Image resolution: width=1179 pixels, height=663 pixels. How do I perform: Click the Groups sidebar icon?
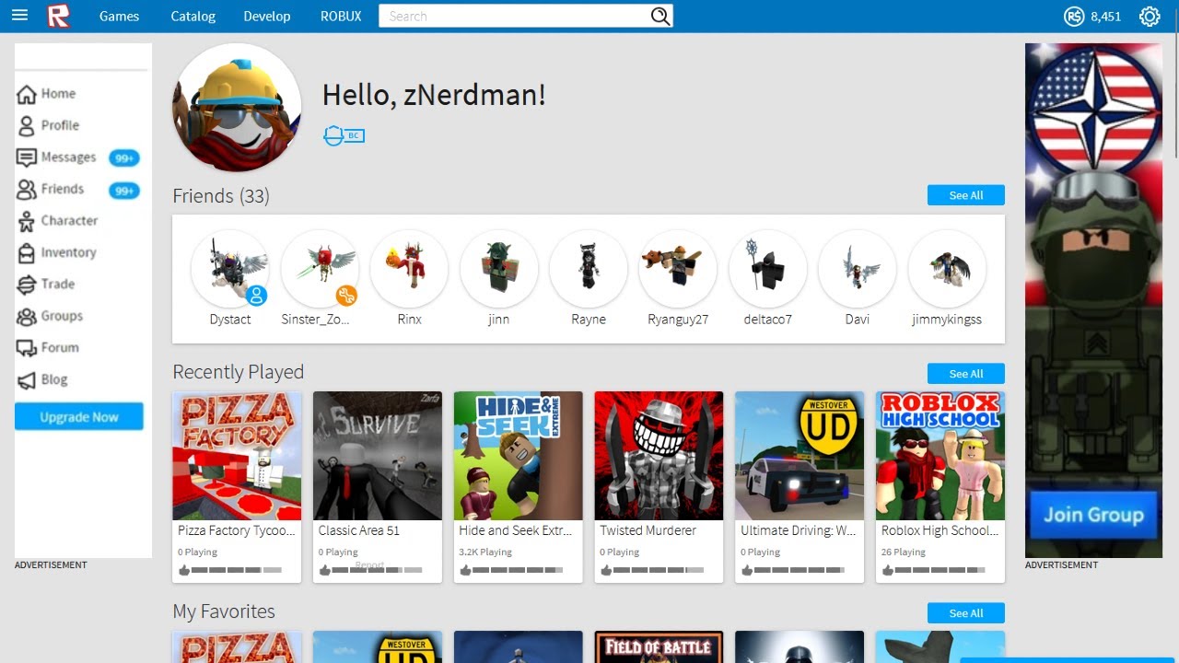27,316
